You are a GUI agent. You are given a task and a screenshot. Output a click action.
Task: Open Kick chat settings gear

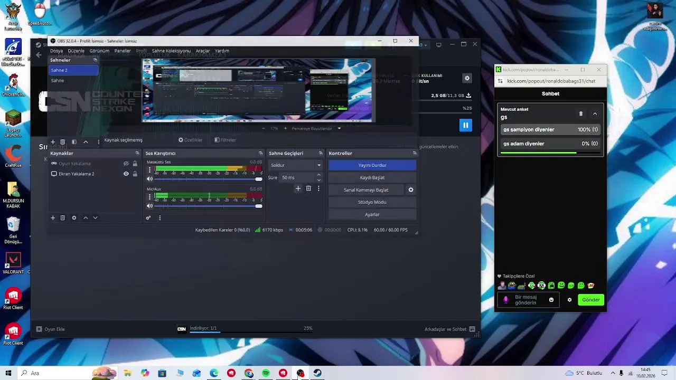click(x=569, y=300)
